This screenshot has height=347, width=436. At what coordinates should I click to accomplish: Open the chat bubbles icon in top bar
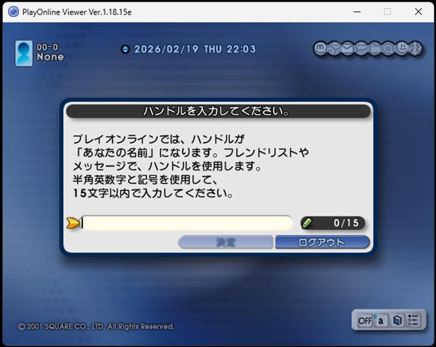[334, 49]
